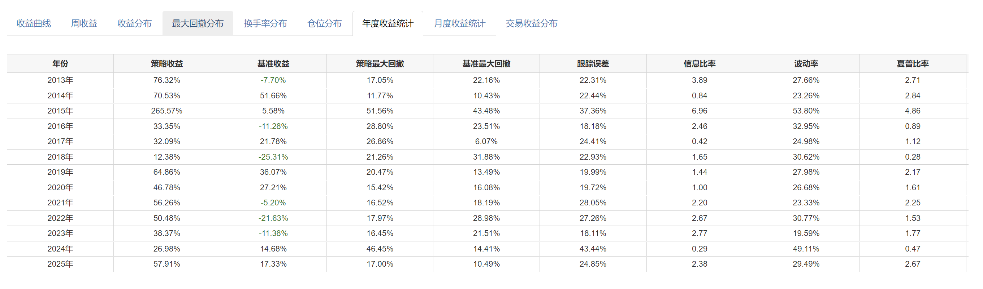Select the 2025年 row label
The width and height of the screenshot is (983, 289).
(x=60, y=264)
